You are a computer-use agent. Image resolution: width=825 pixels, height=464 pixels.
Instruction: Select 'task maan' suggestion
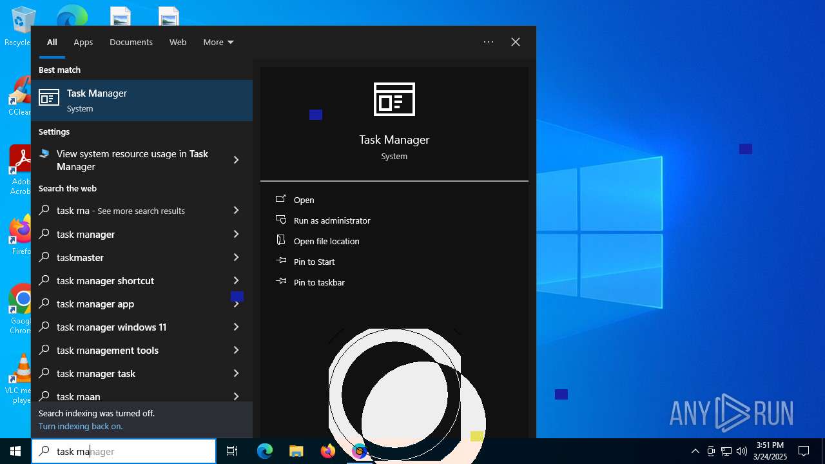pos(126,394)
